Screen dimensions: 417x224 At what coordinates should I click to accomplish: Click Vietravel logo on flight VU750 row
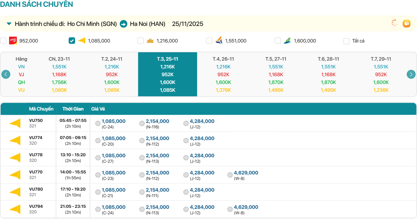pos(15,124)
